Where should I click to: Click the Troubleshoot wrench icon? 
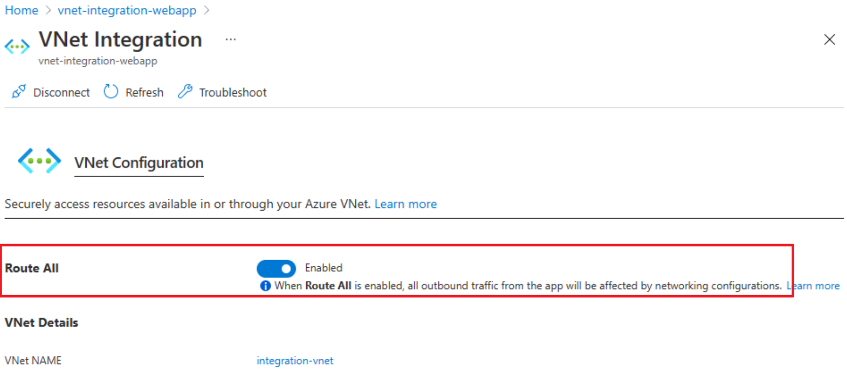(185, 92)
